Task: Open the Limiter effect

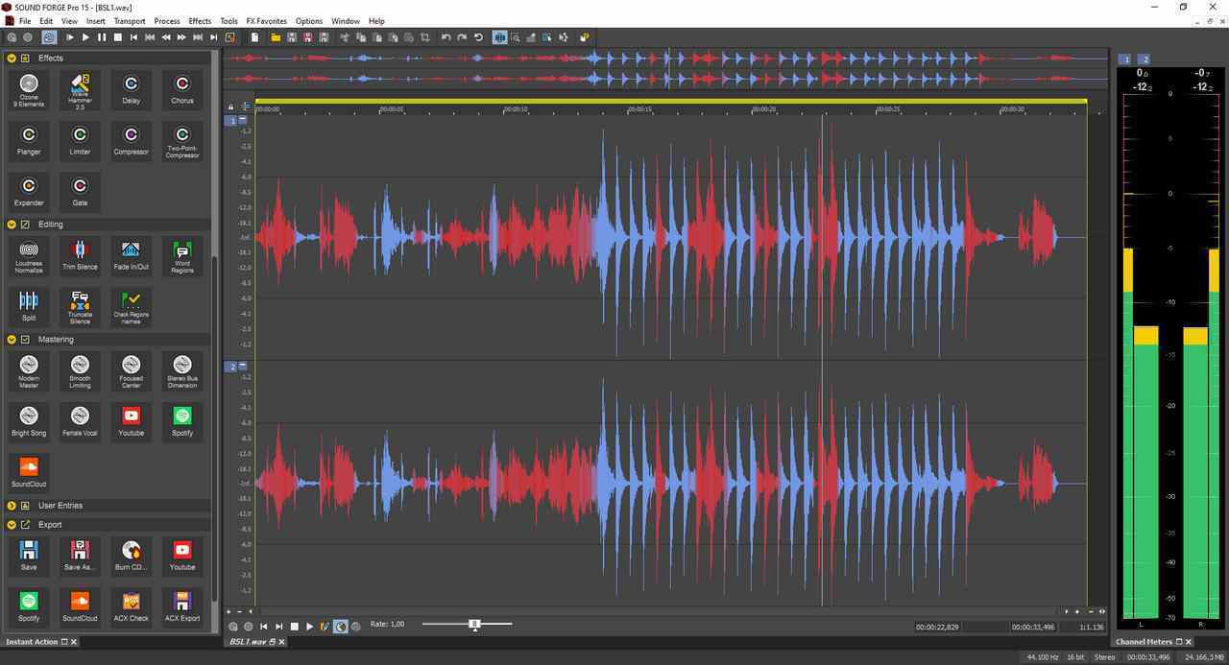Action: tap(80, 140)
